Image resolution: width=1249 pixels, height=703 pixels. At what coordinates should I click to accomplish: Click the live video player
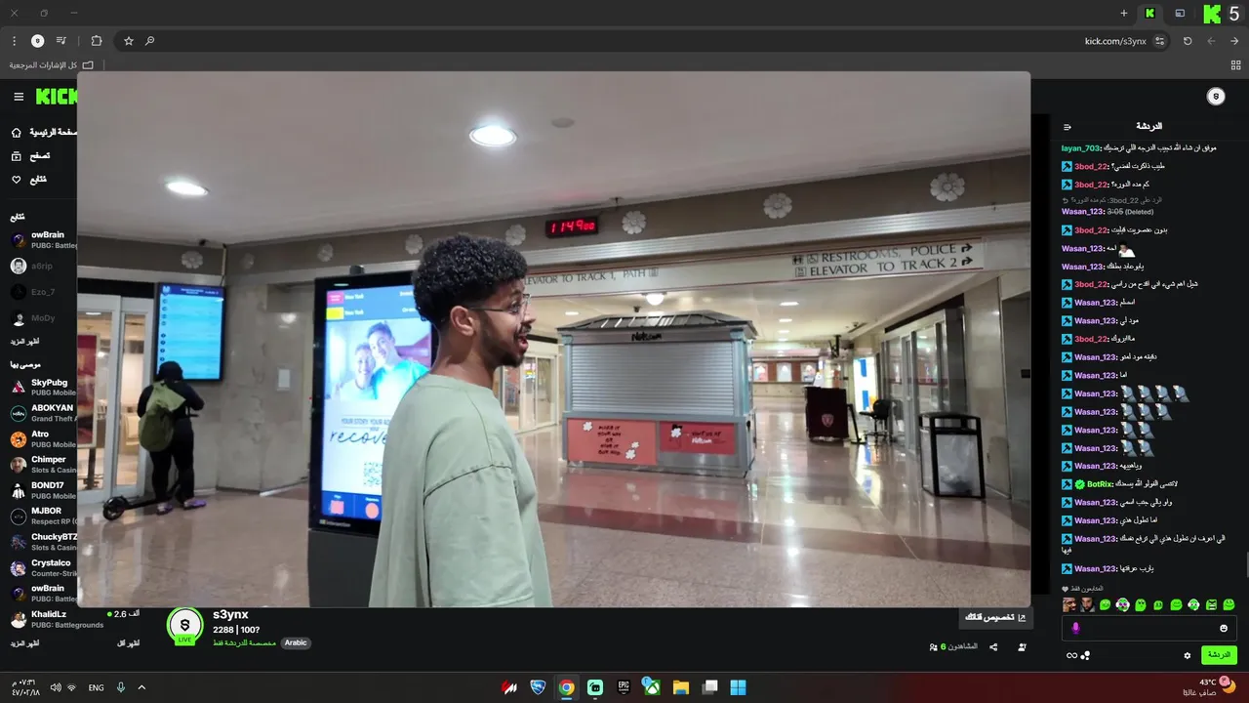click(553, 339)
